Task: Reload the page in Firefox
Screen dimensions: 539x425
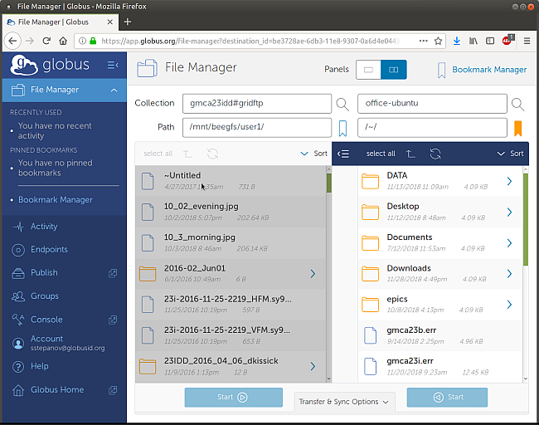Action: point(46,41)
